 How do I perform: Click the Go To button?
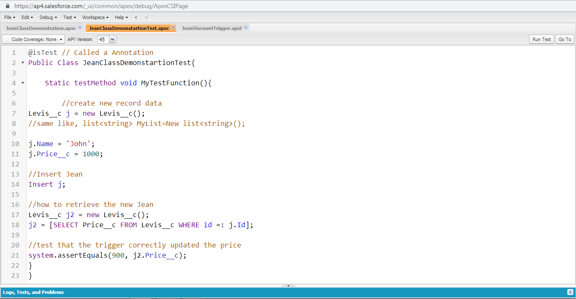click(x=565, y=39)
